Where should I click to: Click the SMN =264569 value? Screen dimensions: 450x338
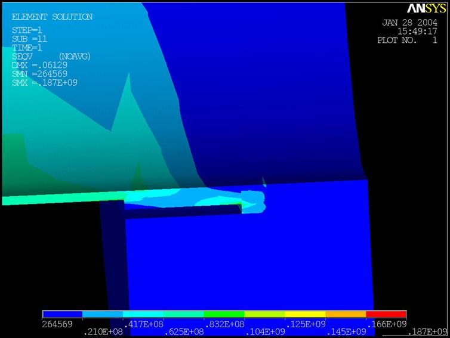coord(39,74)
